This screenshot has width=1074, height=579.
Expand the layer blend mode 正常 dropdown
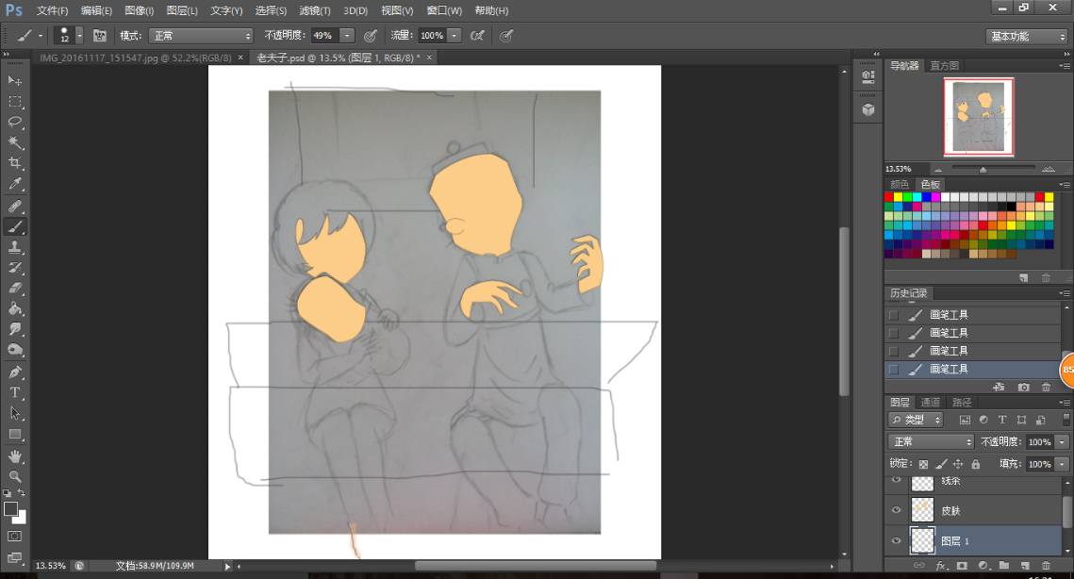click(931, 442)
